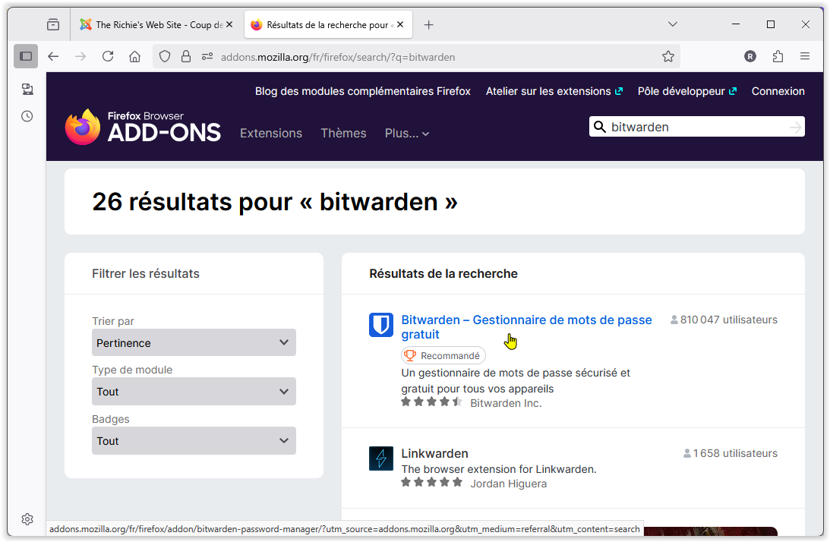Image resolution: width=830 pixels, height=542 pixels.
Task: Open the tracking protection shield icon
Action: pyautogui.click(x=165, y=57)
